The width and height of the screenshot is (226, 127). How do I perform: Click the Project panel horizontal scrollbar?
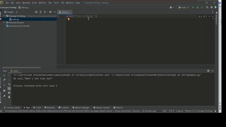(22, 67)
